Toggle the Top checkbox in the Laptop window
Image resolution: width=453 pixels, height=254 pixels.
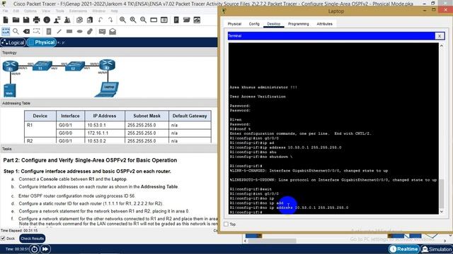coord(226,224)
